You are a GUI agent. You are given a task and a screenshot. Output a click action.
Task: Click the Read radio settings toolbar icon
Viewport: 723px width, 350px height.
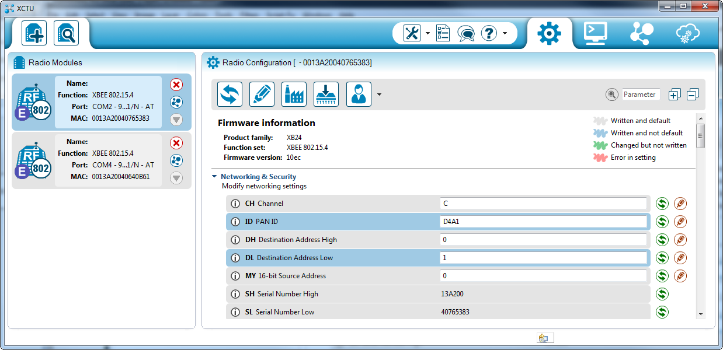click(230, 94)
